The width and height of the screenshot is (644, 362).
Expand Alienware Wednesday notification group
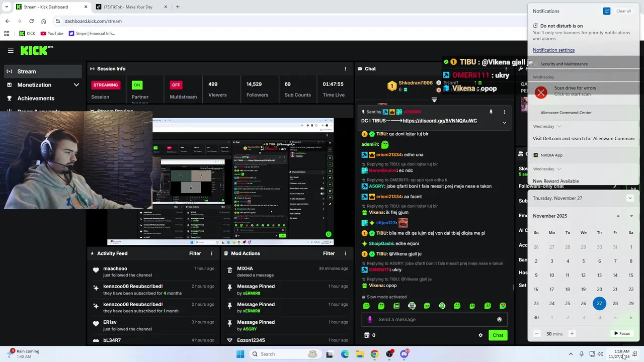click(x=559, y=126)
